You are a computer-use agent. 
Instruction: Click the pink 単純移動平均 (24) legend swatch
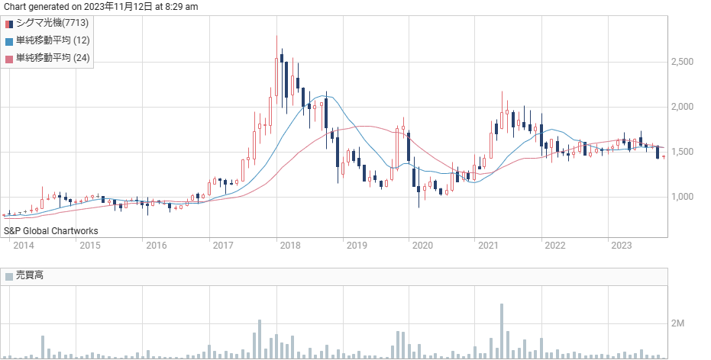(x=9, y=59)
